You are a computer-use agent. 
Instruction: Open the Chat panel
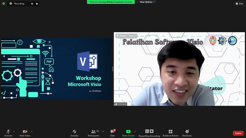click(x=112, y=133)
